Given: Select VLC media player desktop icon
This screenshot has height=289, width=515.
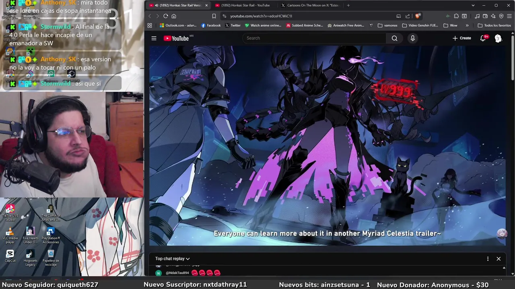Looking at the screenshot, I should point(10,236).
